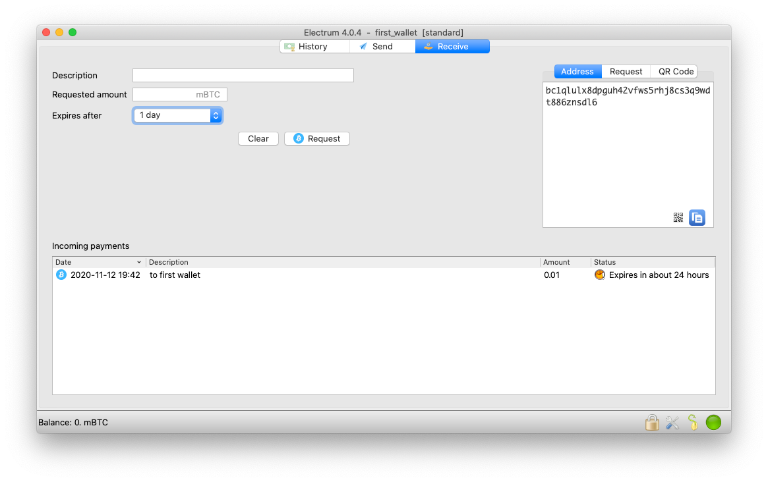The width and height of the screenshot is (768, 482).
Task: Click the password lock icon
Action: click(x=652, y=422)
